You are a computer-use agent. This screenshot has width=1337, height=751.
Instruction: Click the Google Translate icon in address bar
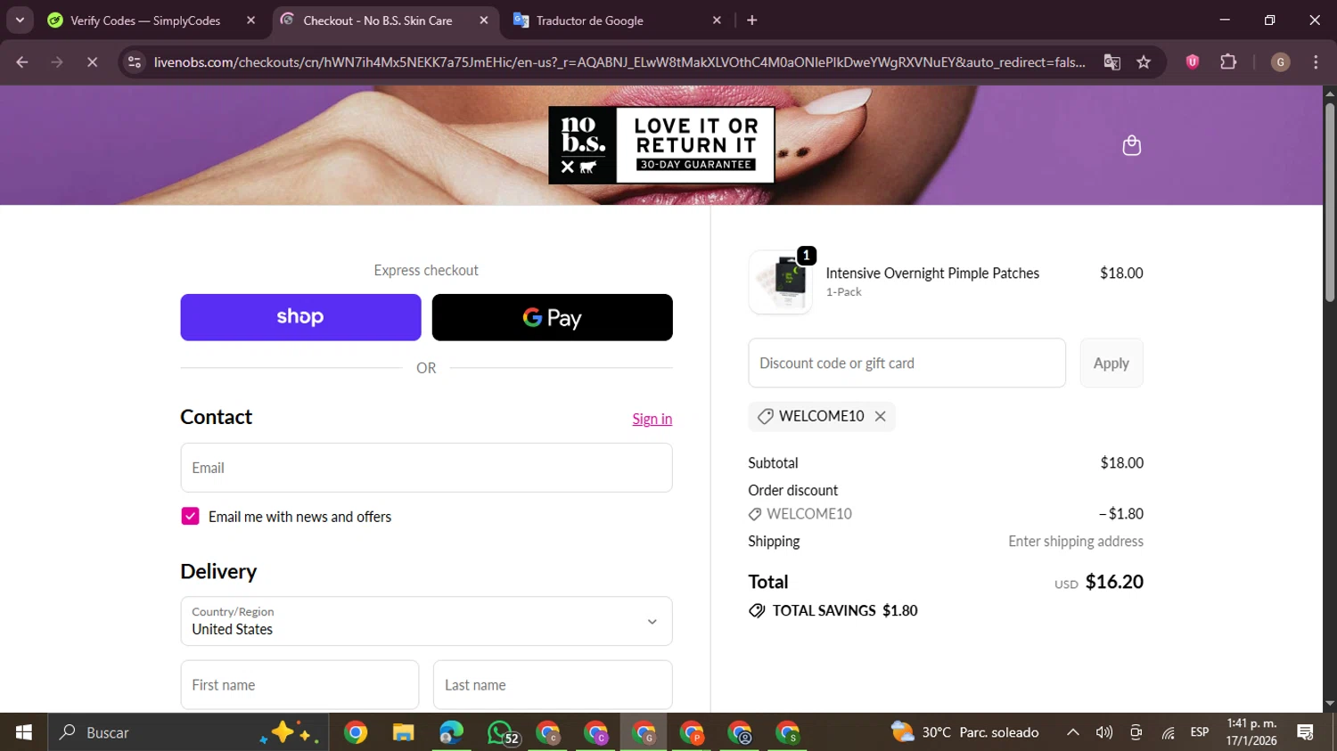point(1111,62)
